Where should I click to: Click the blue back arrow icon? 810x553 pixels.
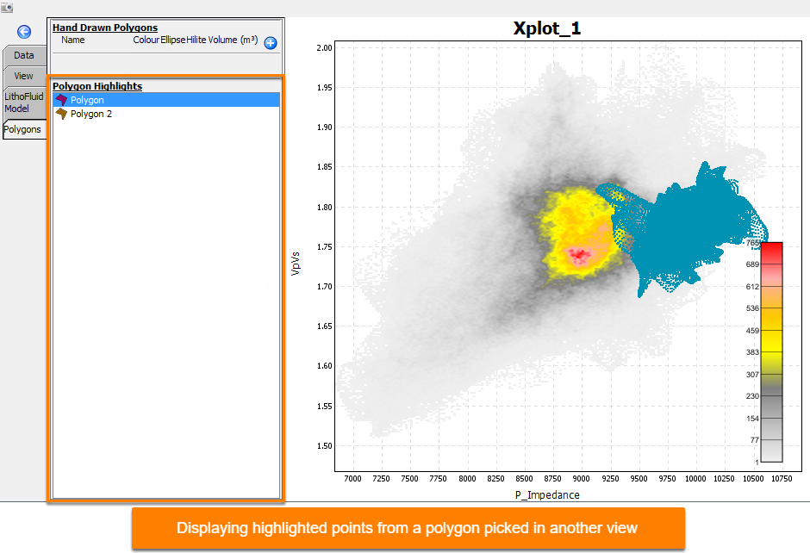pos(24,32)
